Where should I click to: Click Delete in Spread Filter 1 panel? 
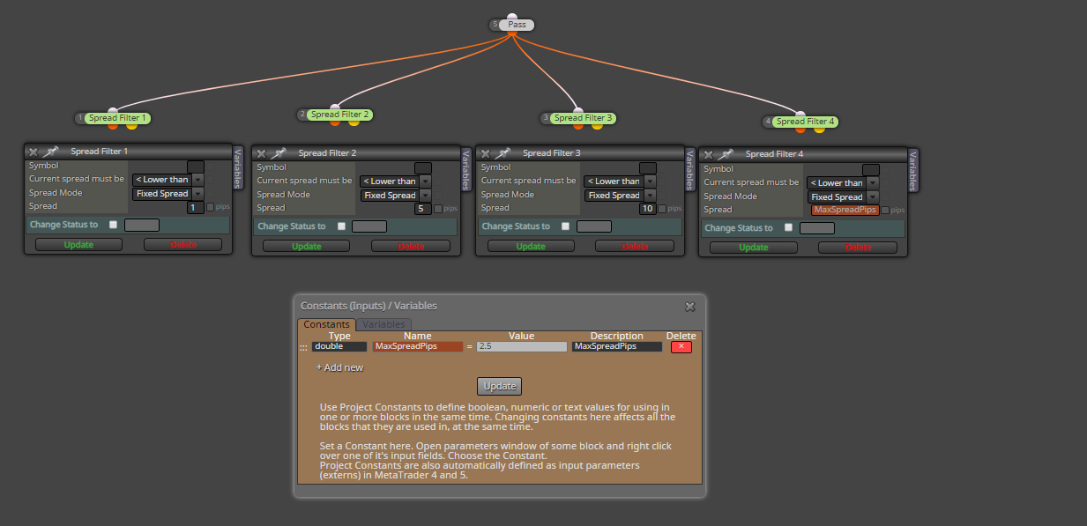click(183, 244)
